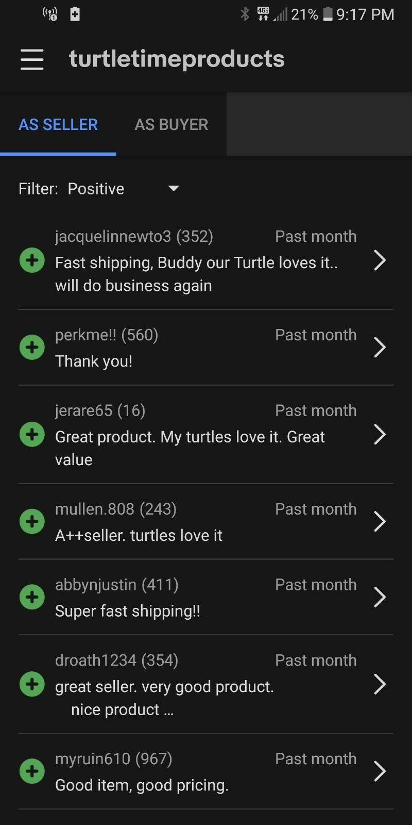Switch to the AS BUYER tab

171,124
